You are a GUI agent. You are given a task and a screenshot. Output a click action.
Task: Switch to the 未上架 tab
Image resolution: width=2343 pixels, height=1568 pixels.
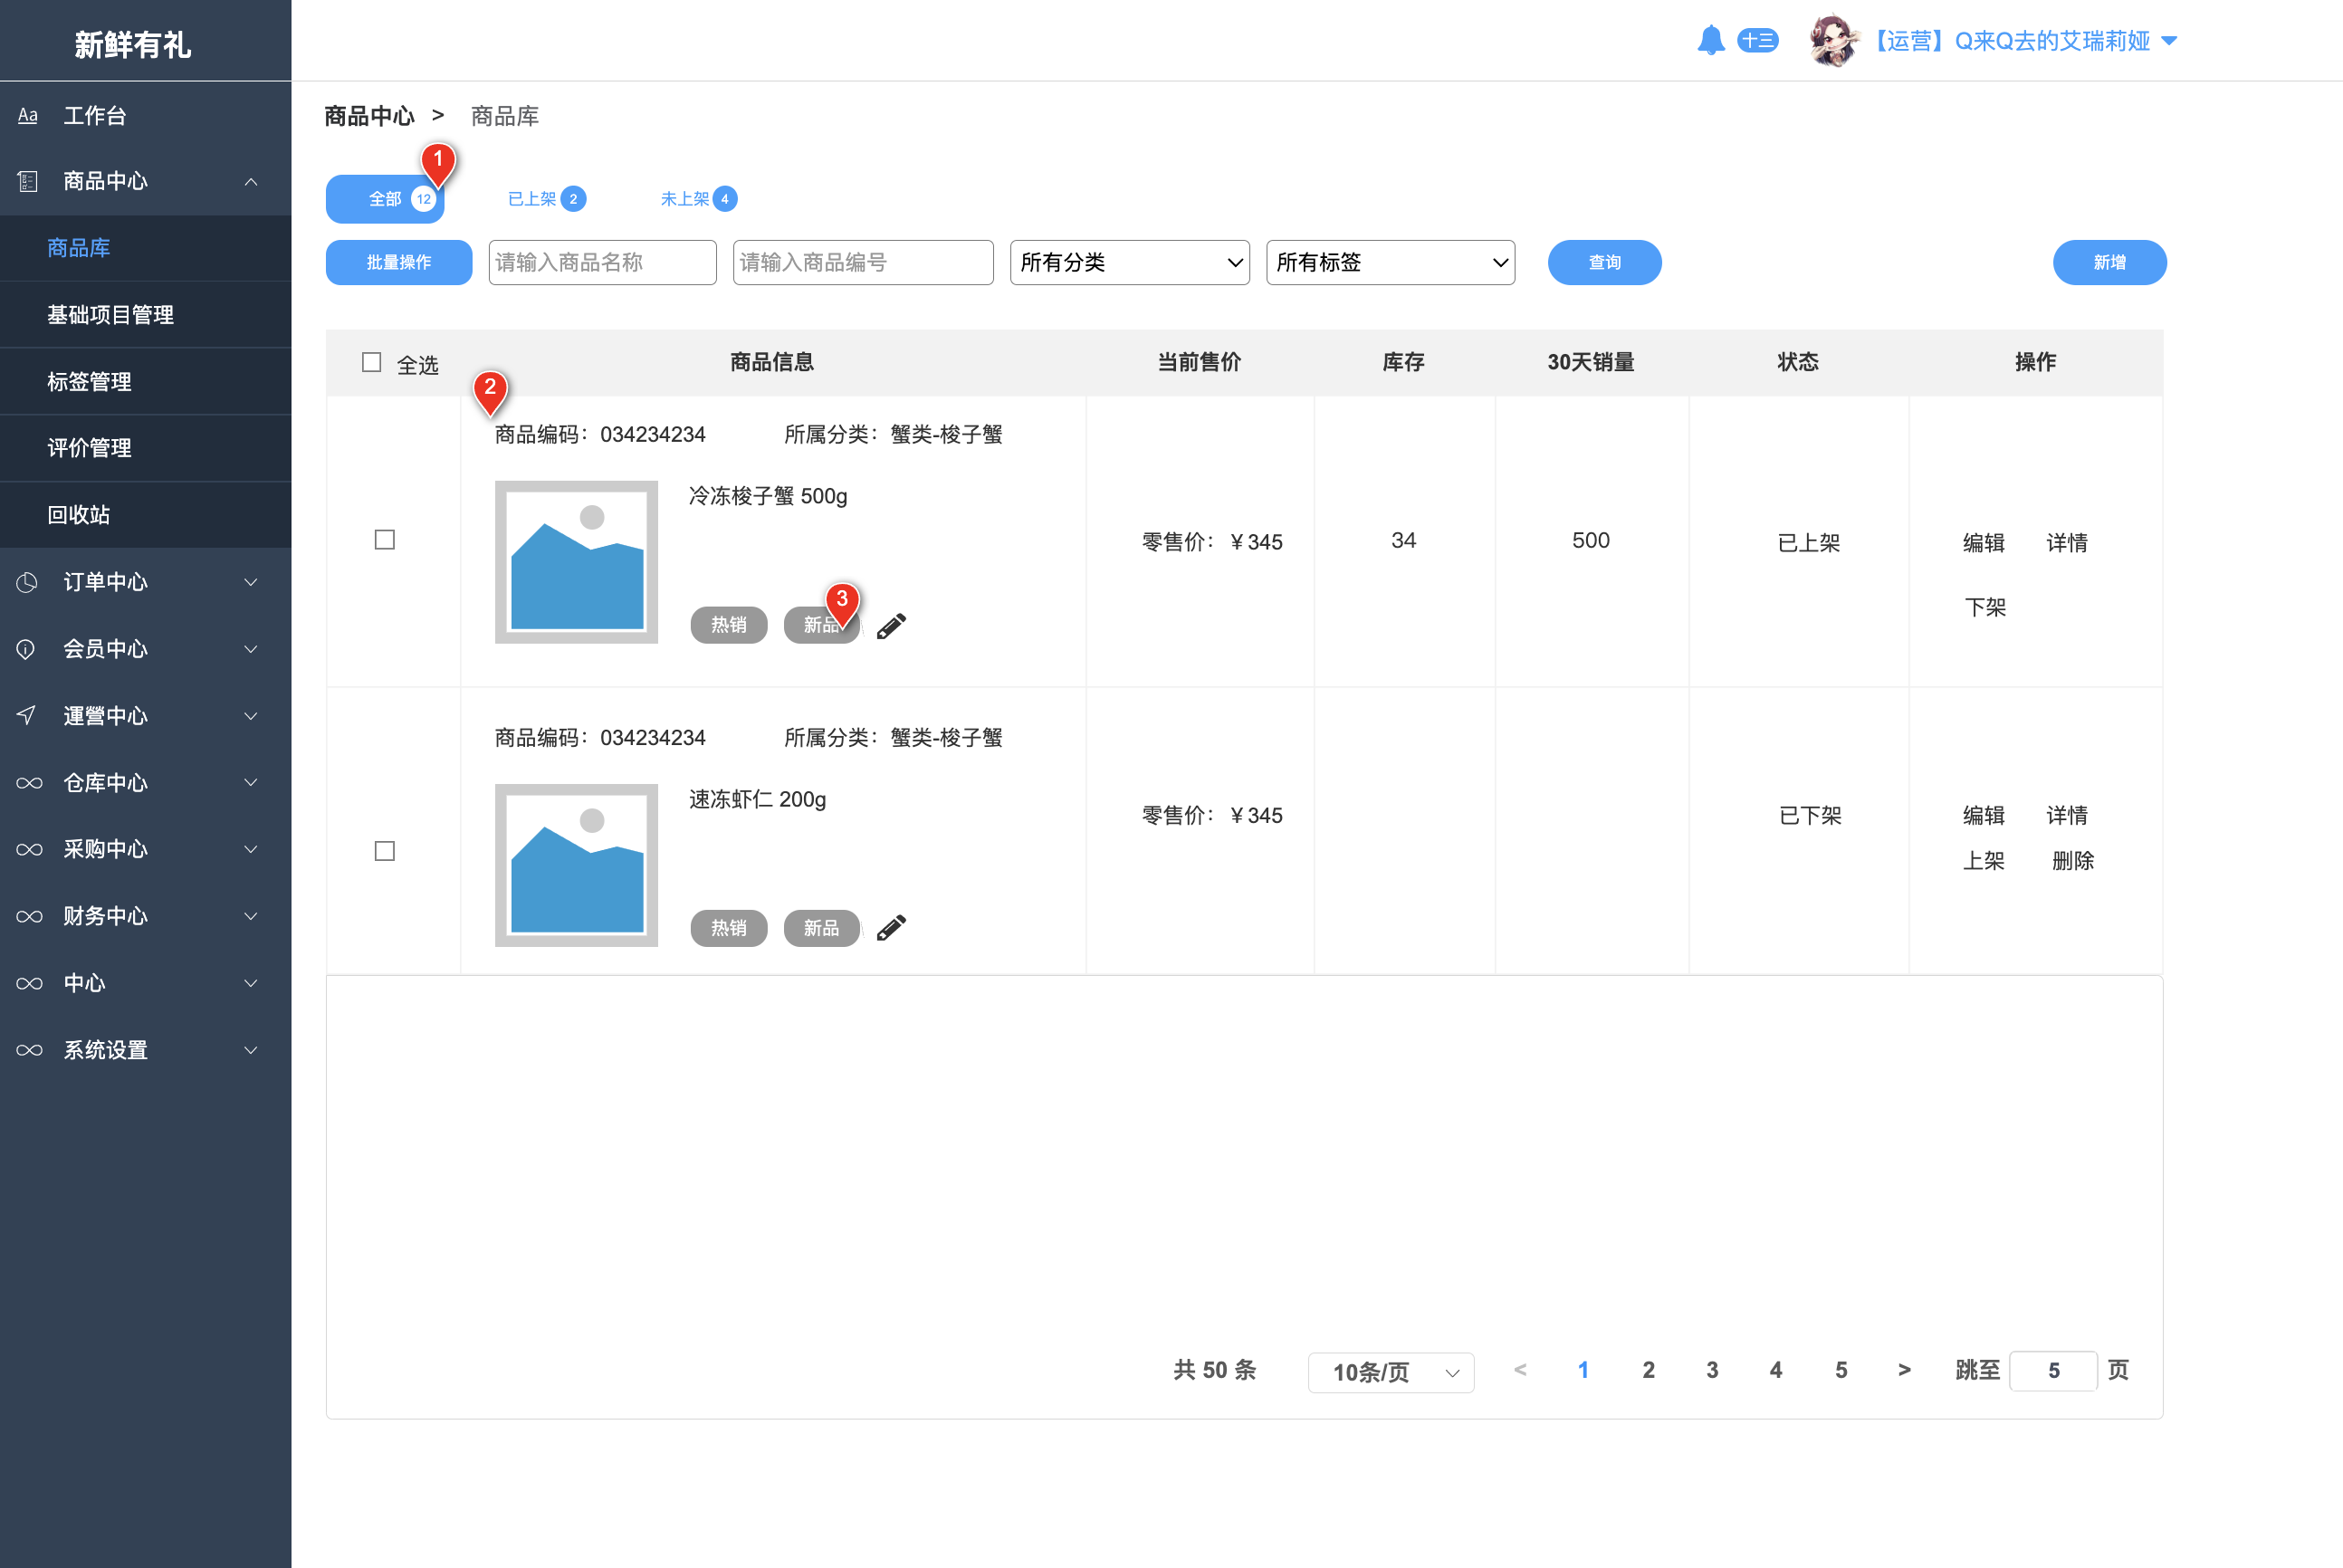click(x=698, y=199)
